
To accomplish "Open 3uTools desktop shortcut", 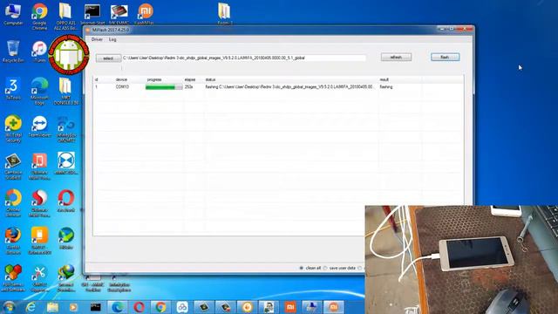I will 13,89.
